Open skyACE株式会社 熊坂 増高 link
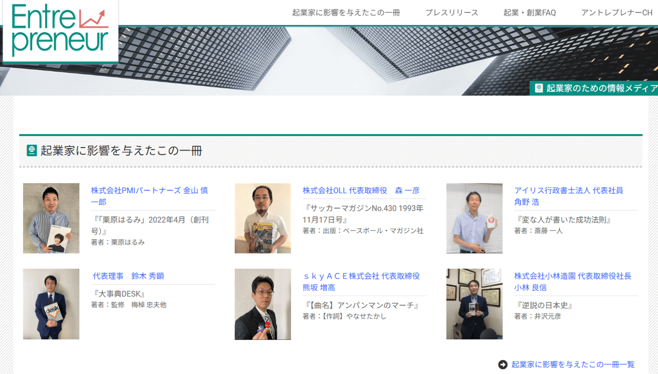The image size is (658, 374). [361, 282]
